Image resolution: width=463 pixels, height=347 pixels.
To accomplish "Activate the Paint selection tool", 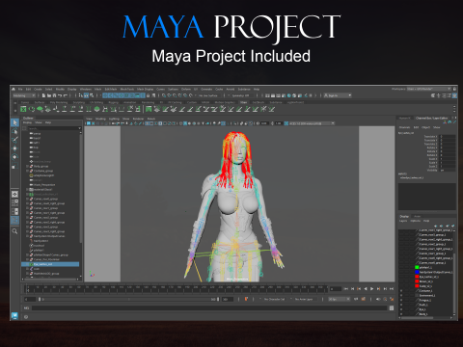I will (x=14, y=140).
